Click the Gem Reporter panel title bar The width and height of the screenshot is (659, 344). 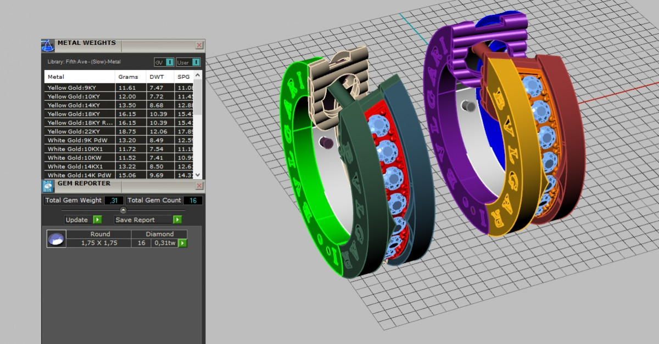pyautogui.click(x=123, y=186)
